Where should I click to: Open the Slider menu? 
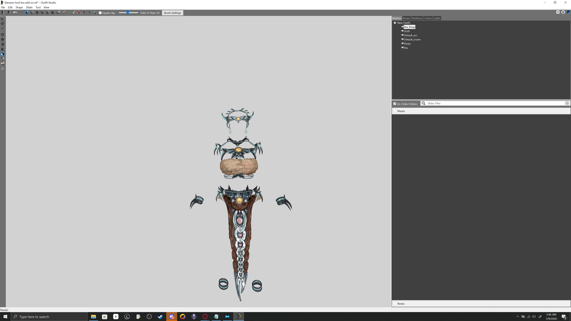coord(29,8)
